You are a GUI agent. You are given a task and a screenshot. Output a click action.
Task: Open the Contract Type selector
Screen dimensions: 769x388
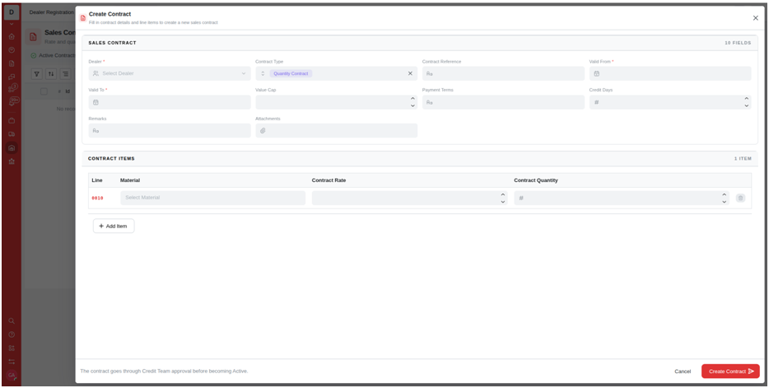click(x=337, y=73)
